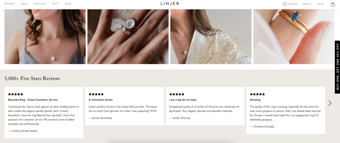Screen dimensions: 340x143
Task: Click the five stars on Loretta's review
Action: pos(15,94)
